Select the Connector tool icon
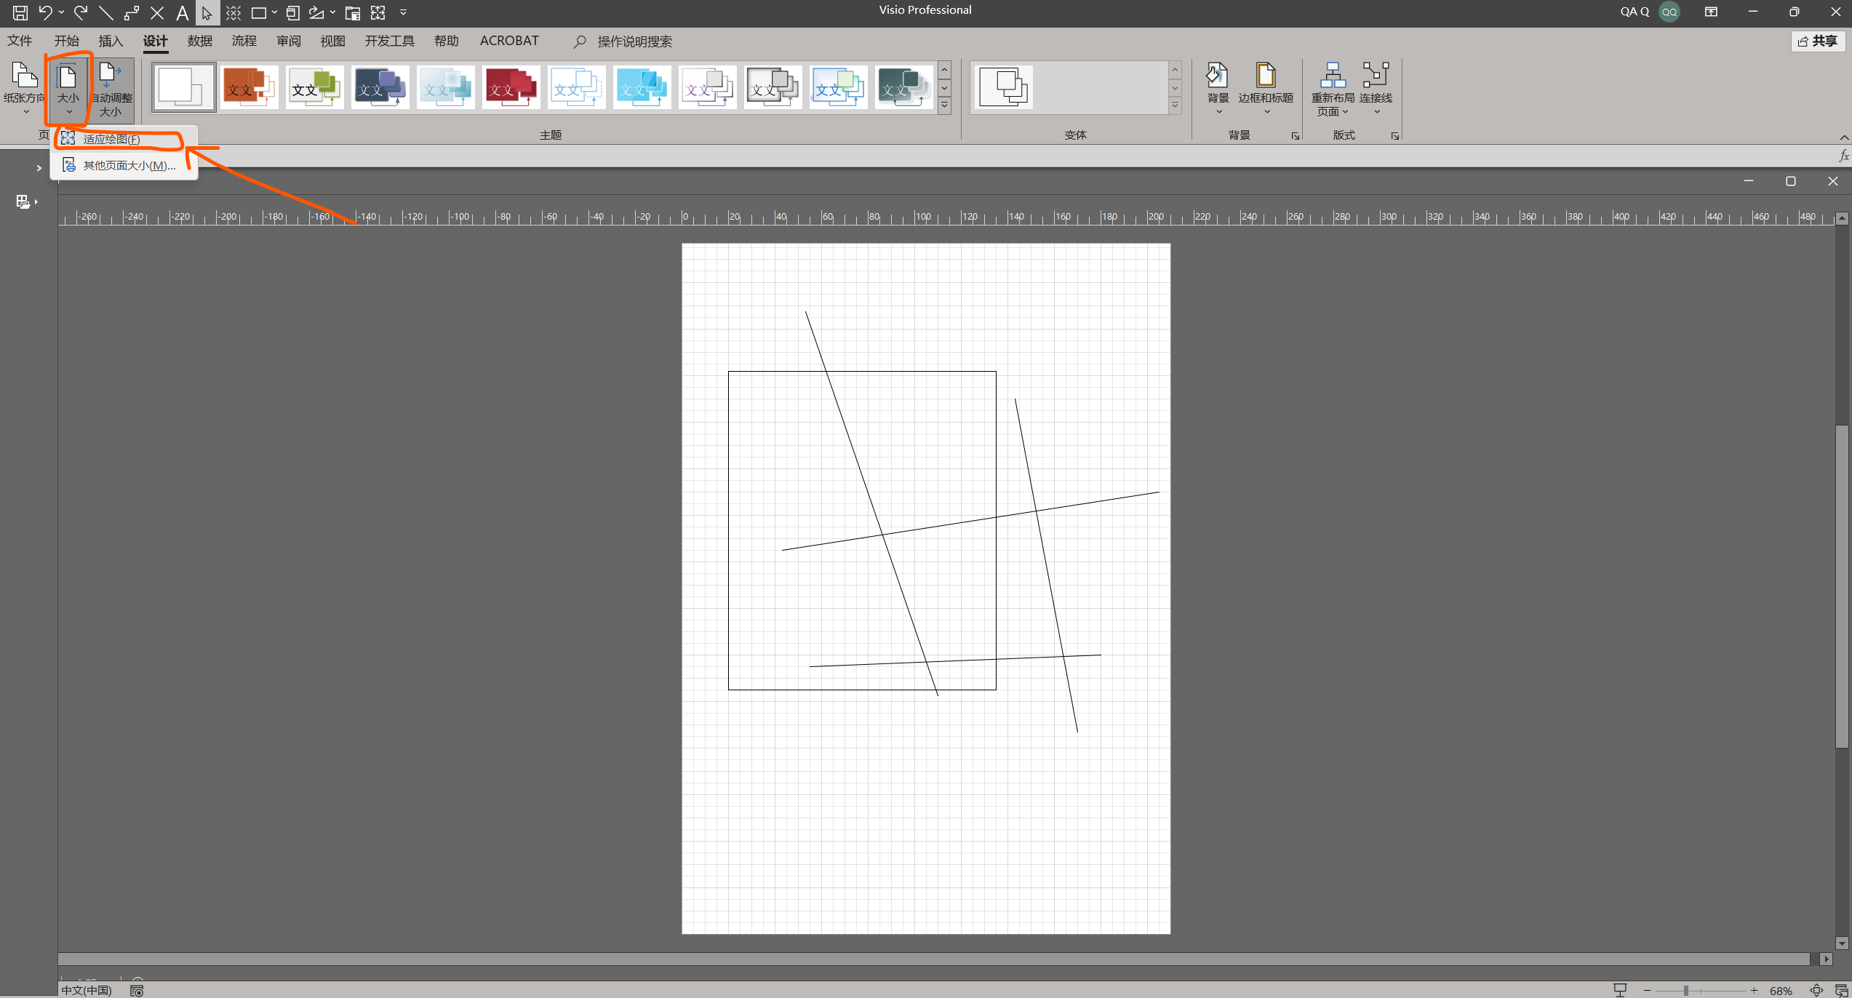1852x998 pixels. click(132, 12)
